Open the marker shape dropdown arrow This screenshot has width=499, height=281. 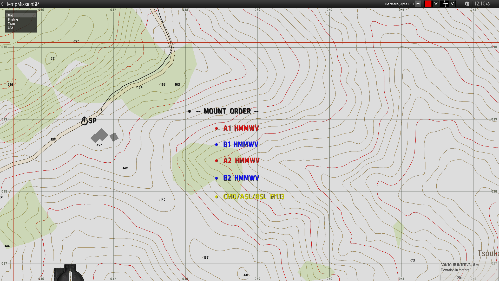(x=452, y=4)
